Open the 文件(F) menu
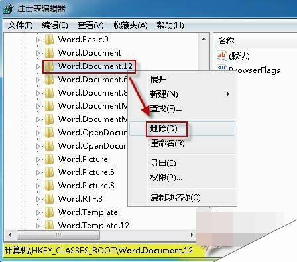Screen dimensions: 297x262 21,25
